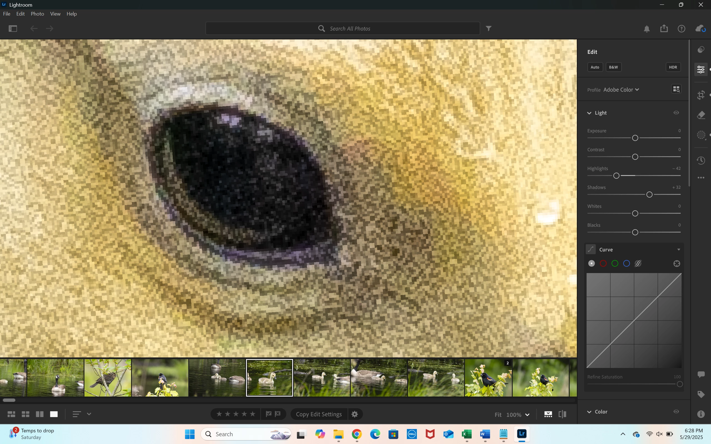Click the Highlights slider handle

[616, 176]
